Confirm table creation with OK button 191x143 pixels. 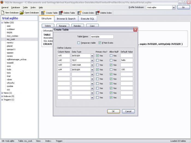(114, 111)
